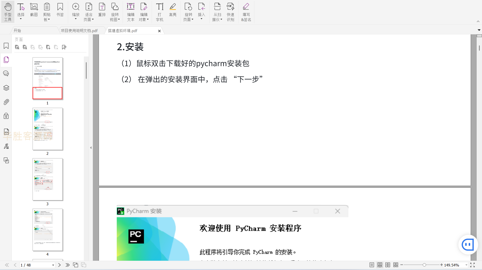Switch to Continuous page view mode
482x270 pixels.
tap(380, 265)
